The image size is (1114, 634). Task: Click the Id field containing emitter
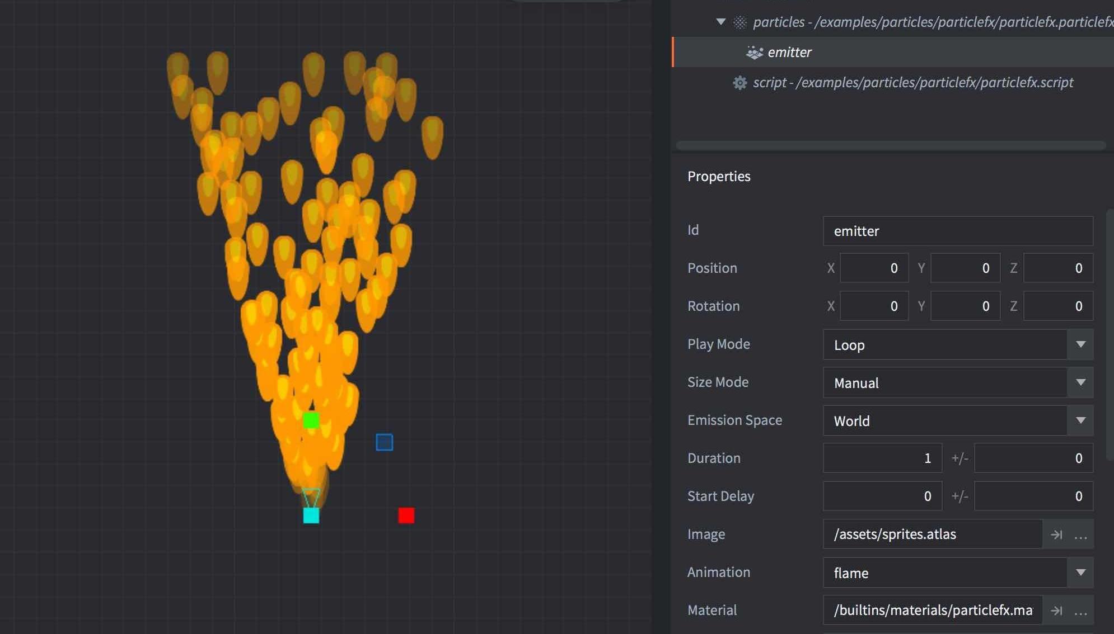click(x=958, y=231)
